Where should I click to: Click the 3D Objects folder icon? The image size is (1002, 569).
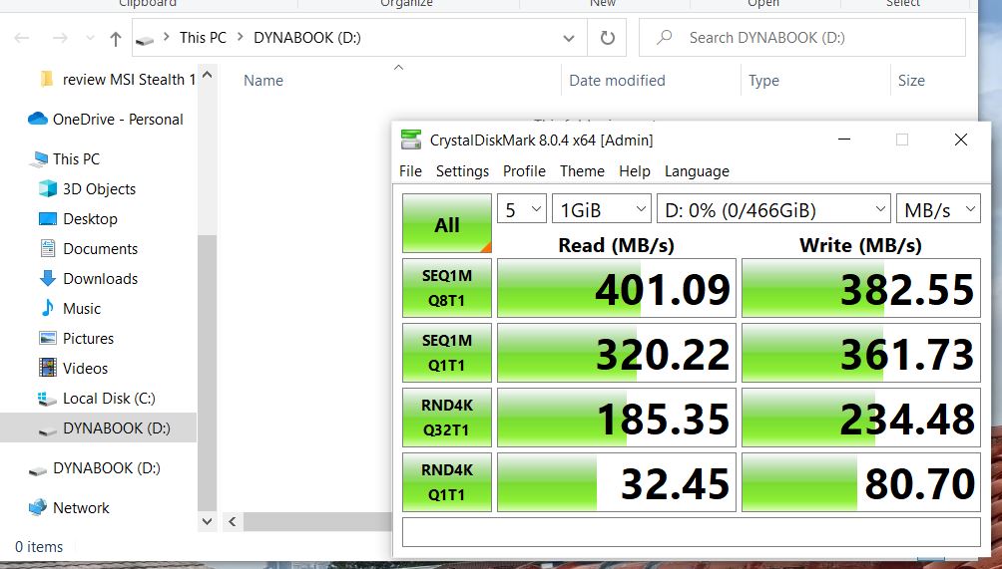coord(47,188)
